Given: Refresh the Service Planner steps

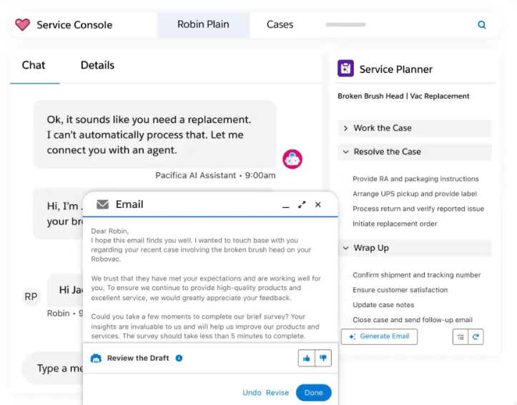Looking at the screenshot, I should [x=476, y=337].
